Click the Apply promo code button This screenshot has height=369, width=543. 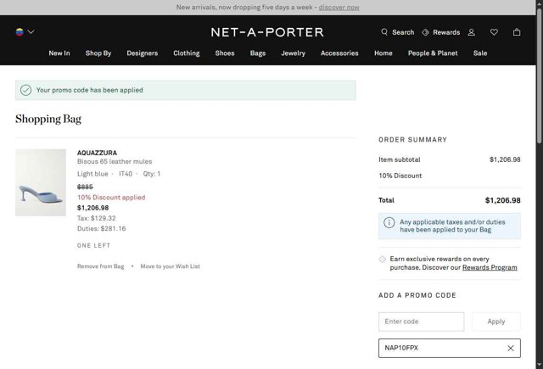(x=496, y=321)
